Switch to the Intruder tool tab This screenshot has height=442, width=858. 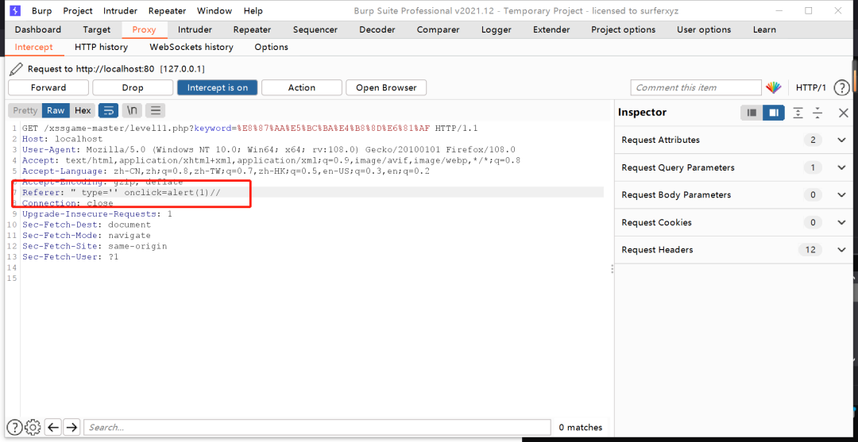[195, 29]
